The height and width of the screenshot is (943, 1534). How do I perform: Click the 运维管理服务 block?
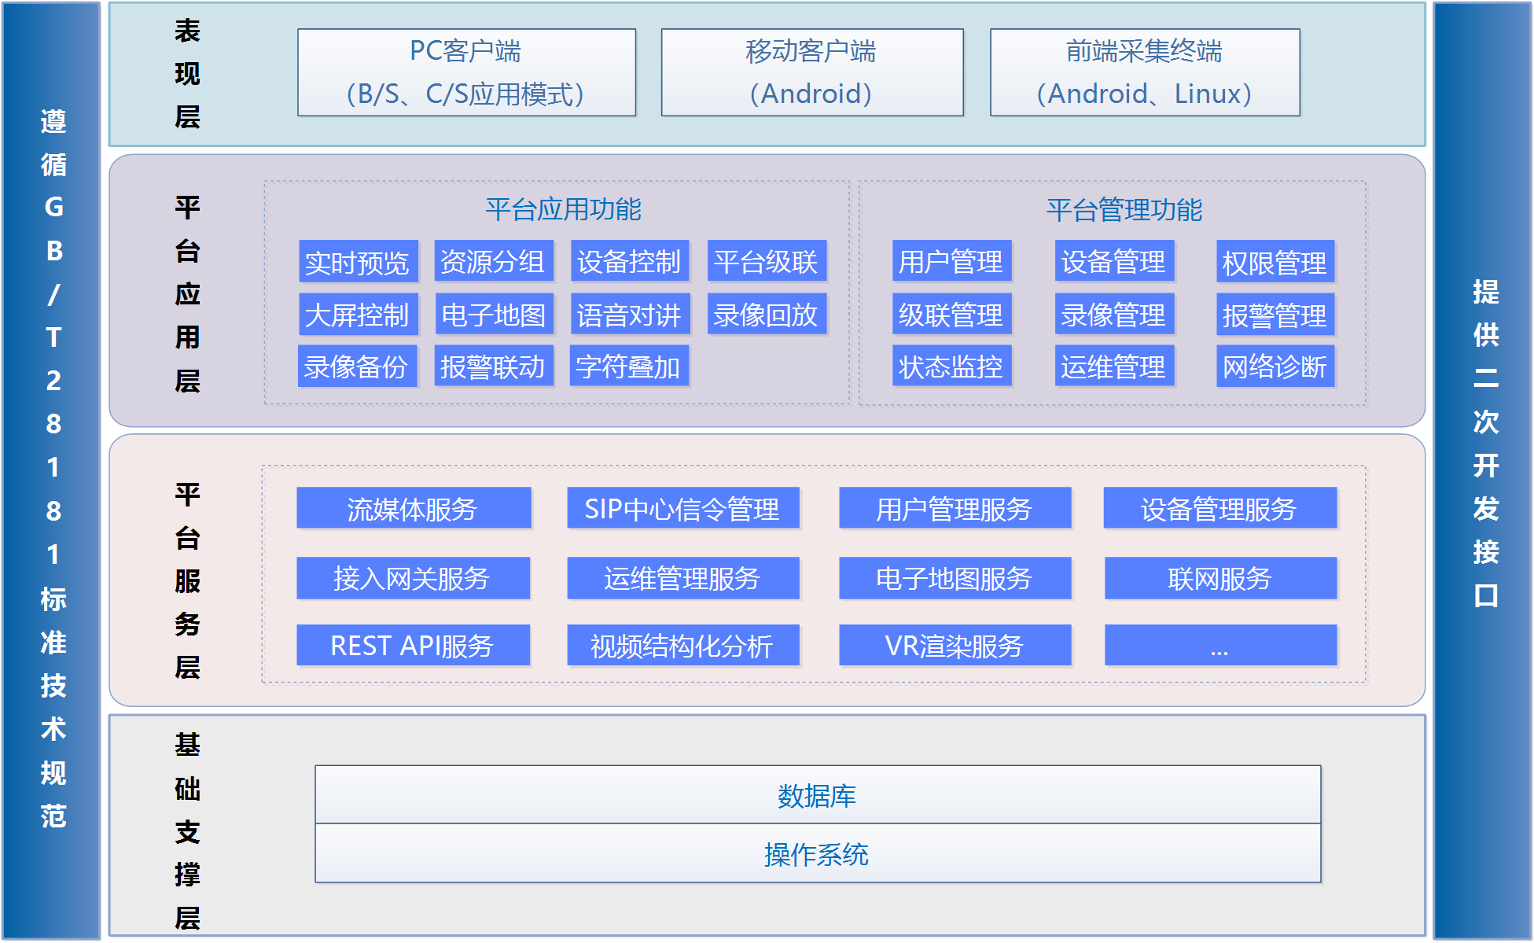(x=683, y=578)
